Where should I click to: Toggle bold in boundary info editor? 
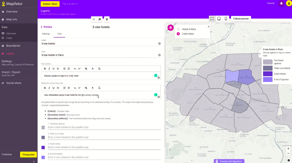coord(45,88)
